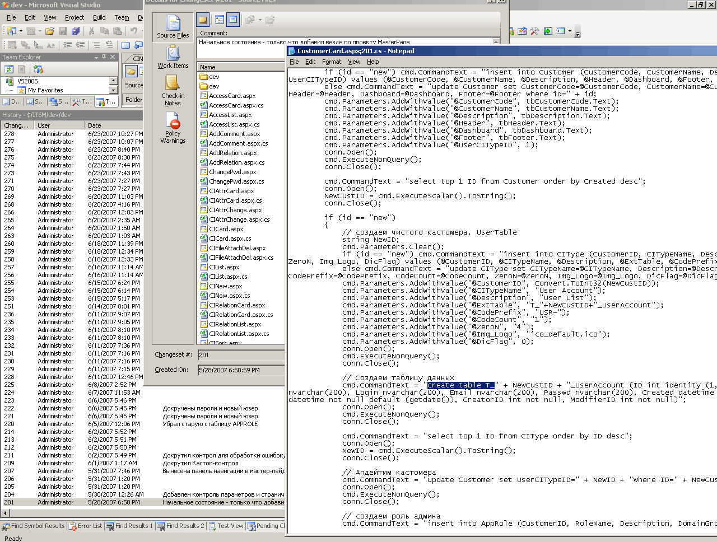The height and width of the screenshot is (542, 717).
Task: Toggle folder view button in changeset toolbar
Action: coord(203,20)
